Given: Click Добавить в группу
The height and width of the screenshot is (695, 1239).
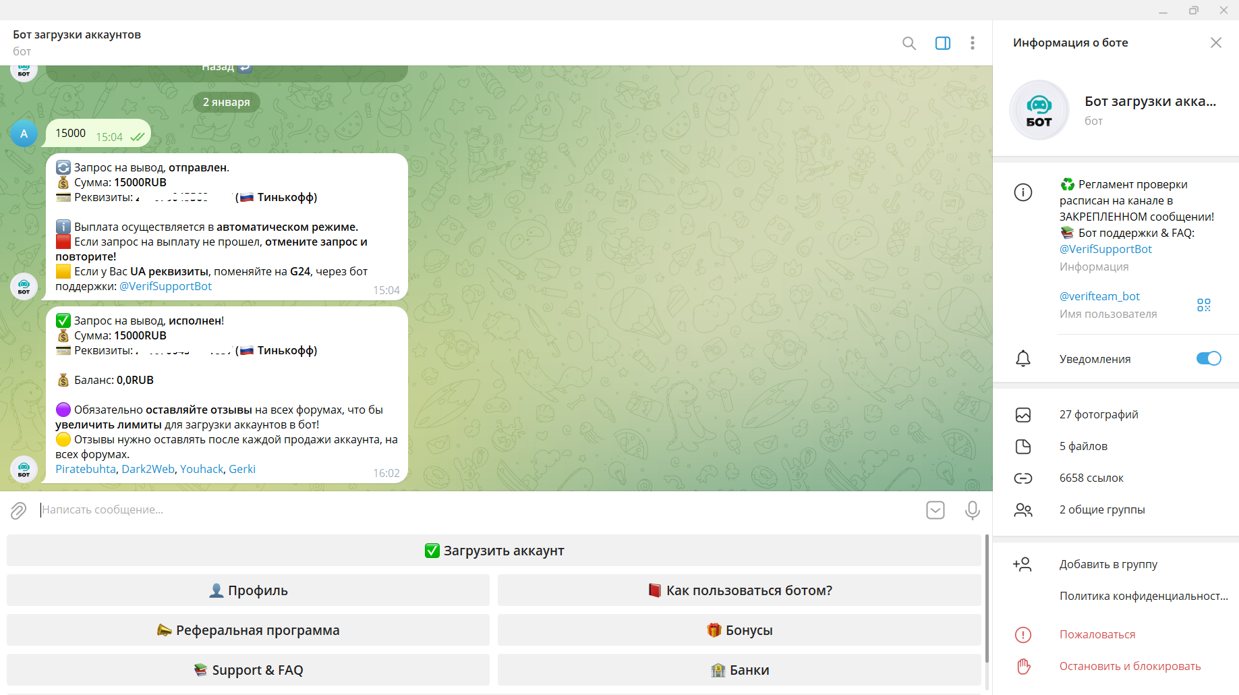Looking at the screenshot, I should tap(1107, 564).
